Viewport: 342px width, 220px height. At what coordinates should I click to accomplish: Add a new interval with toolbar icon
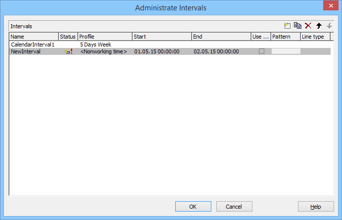(287, 26)
